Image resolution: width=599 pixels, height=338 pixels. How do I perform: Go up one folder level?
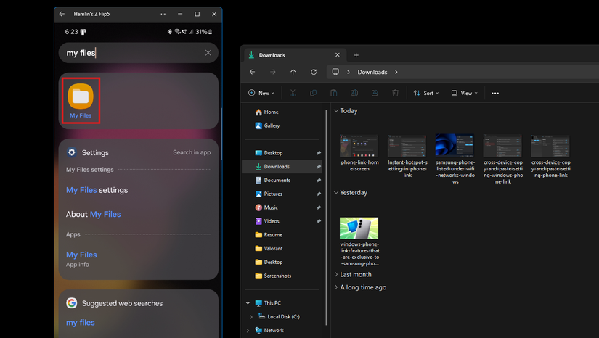pos(293,72)
